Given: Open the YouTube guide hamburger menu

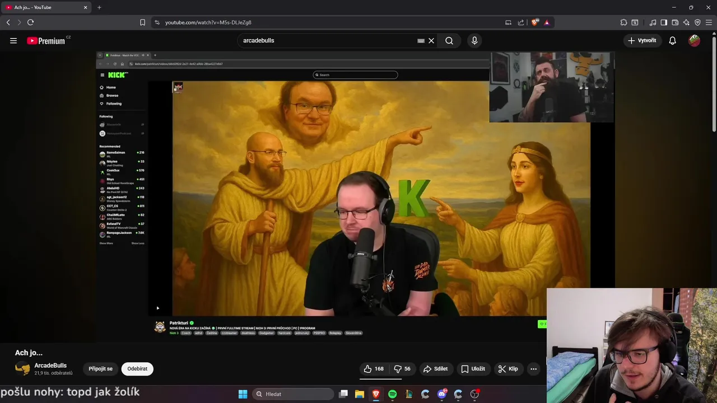Looking at the screenshot, I should coord(13,40).
